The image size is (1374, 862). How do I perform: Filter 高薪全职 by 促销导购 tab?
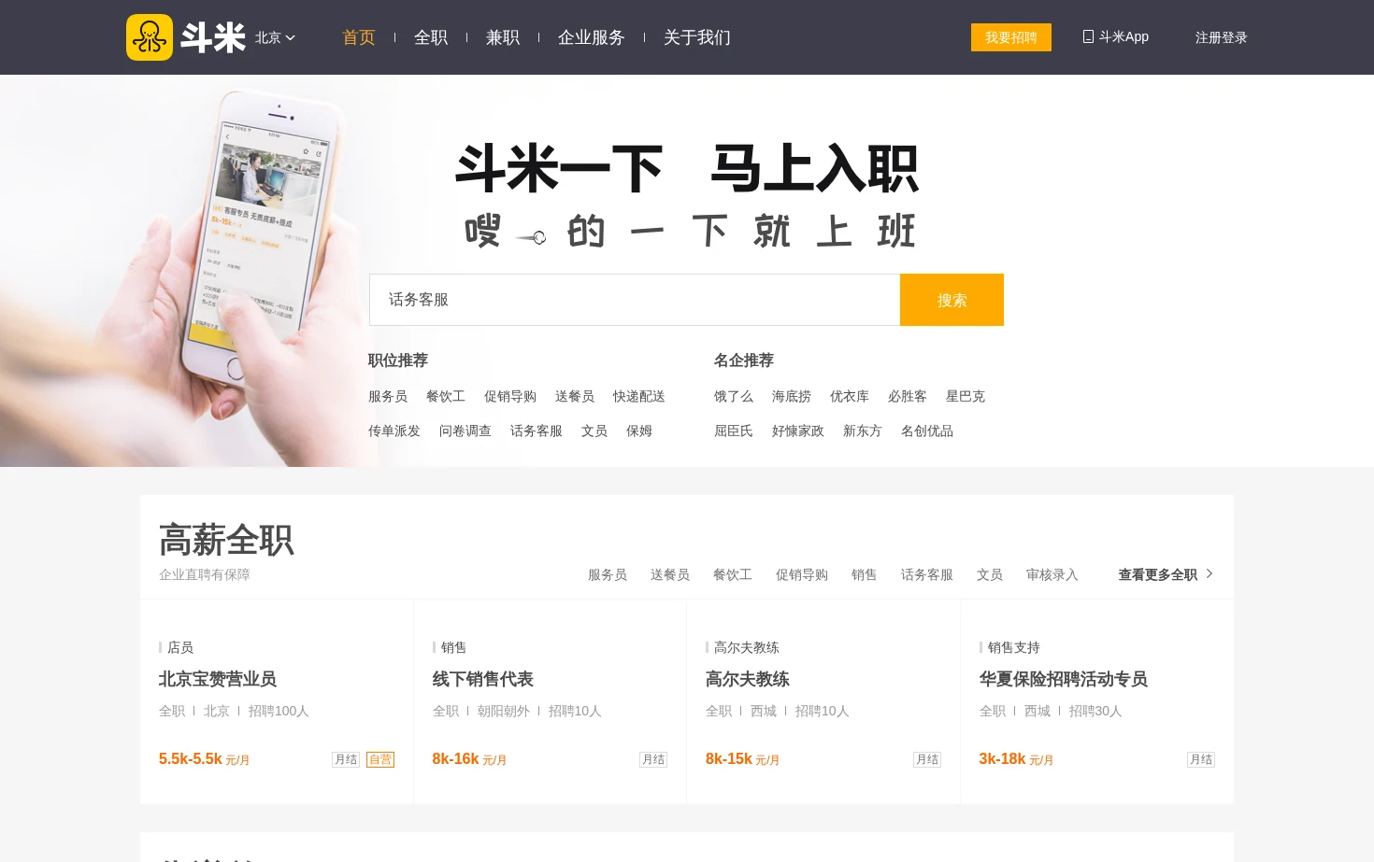(802, 574)
